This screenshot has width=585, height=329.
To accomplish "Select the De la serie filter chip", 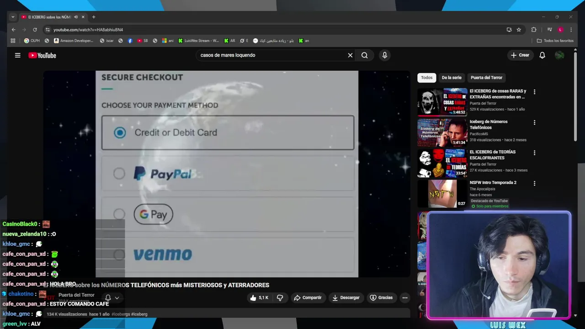I will pos(452,78).
